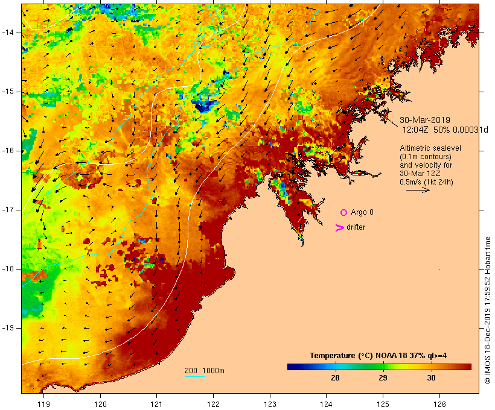495x410 pixels.
Task: Click the 'Argo 0' legend label
Action: coord(362,212)
